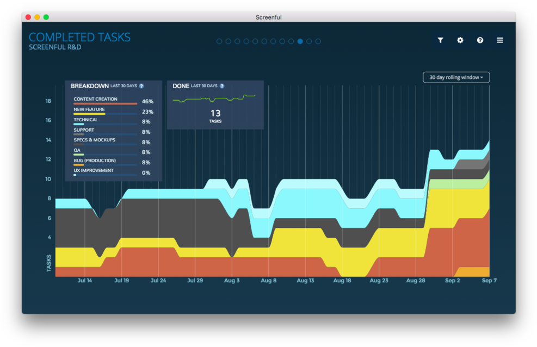Click the help icon beside Done heading
The width and height of the screenshot is (537, 347).
pos(222,86)
